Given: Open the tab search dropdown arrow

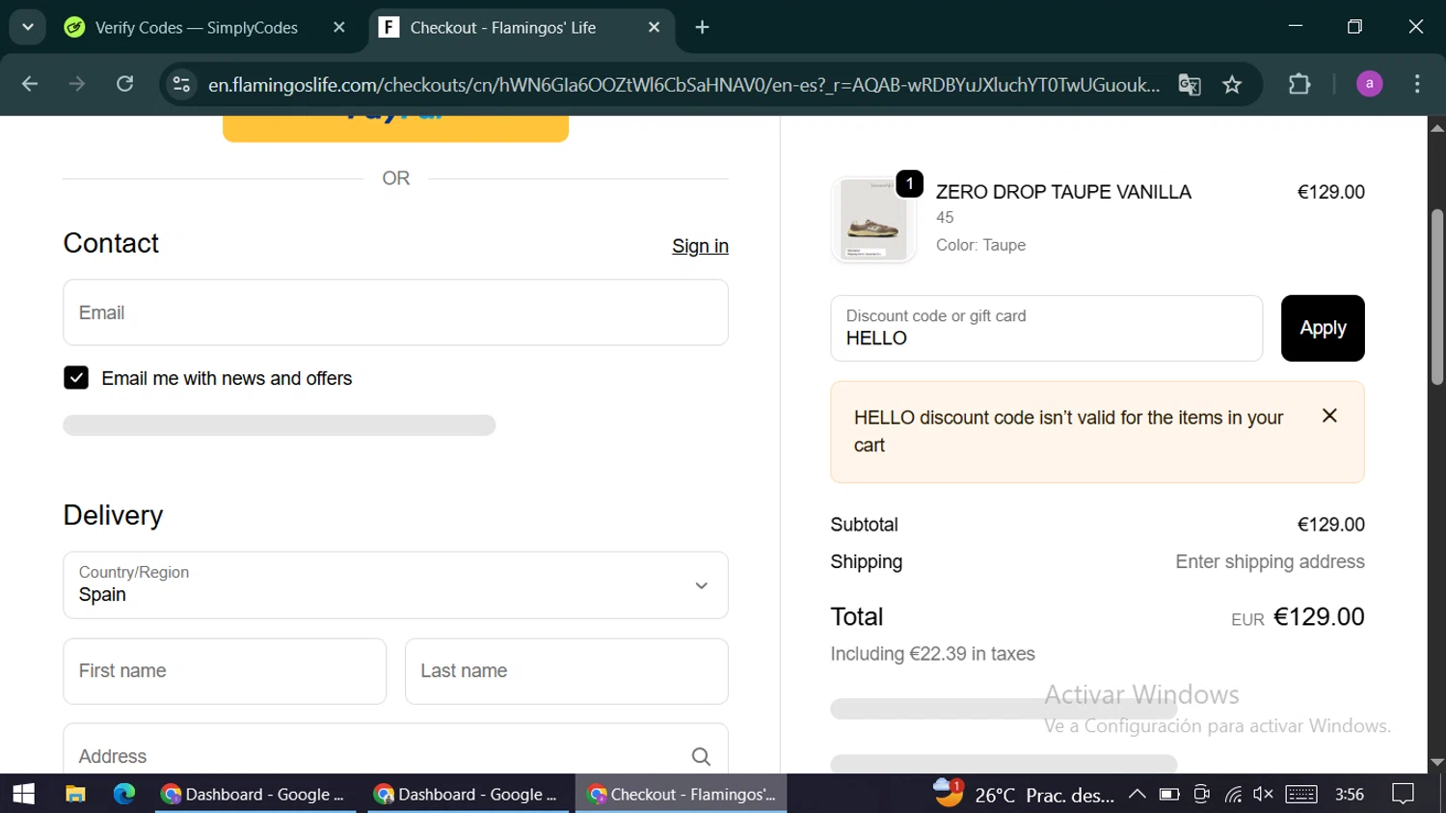Looking at the screenshot, I should [x=28, y=27].
